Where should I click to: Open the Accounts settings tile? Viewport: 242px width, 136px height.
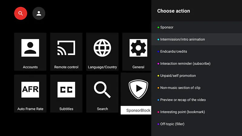[x=30, y=52]
